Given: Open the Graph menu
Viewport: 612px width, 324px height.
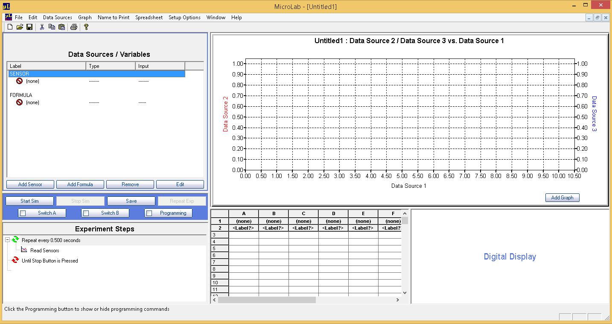Looking at the screenshot, I should [85, 18].
